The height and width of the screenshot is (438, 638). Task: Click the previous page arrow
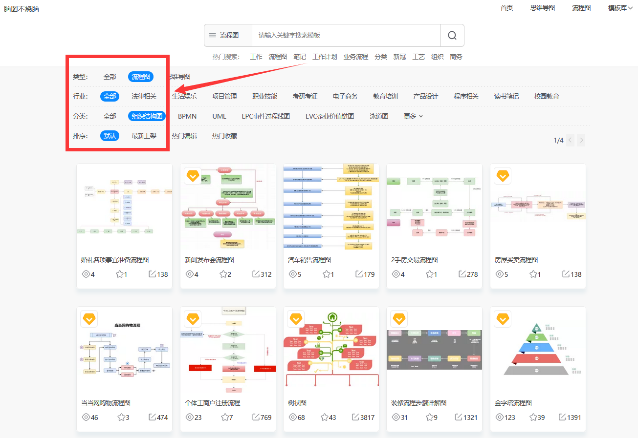[570, 140]
